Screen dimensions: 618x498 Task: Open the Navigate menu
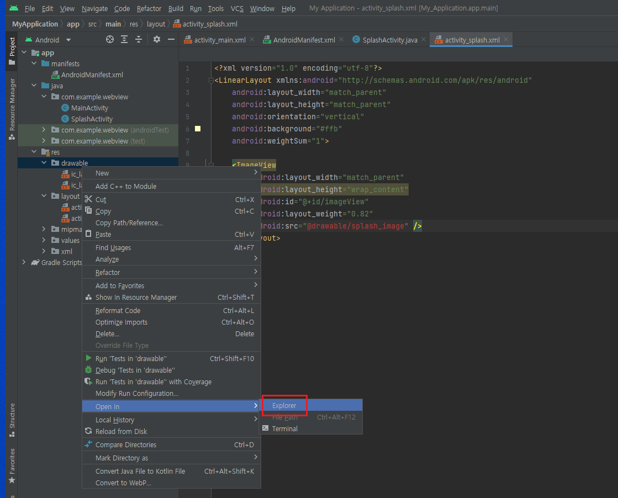94,8
